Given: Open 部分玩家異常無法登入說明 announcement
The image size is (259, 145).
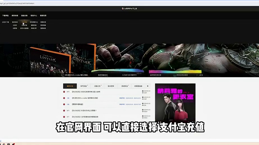Looking at the screenshot, I should tap(86, 92).
